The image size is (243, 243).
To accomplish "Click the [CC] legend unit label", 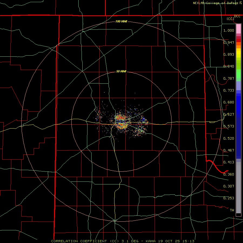I will (230, 19).
